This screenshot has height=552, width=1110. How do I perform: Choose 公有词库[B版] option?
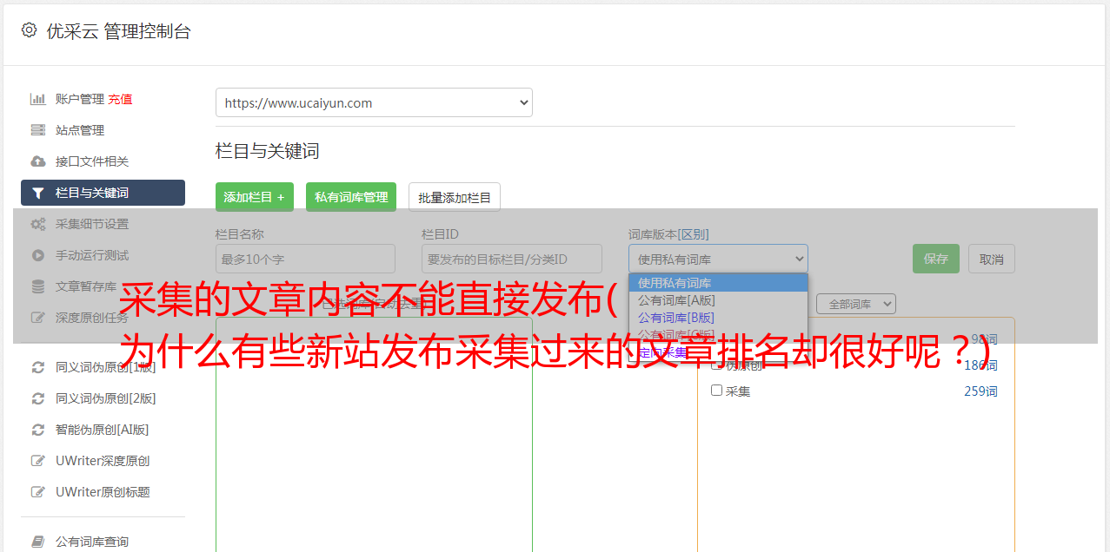pos(718,318)
